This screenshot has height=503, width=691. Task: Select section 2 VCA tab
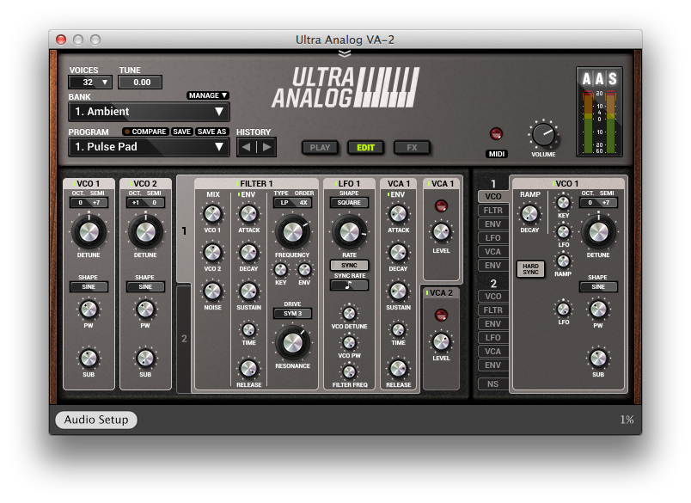click(492, 352)
